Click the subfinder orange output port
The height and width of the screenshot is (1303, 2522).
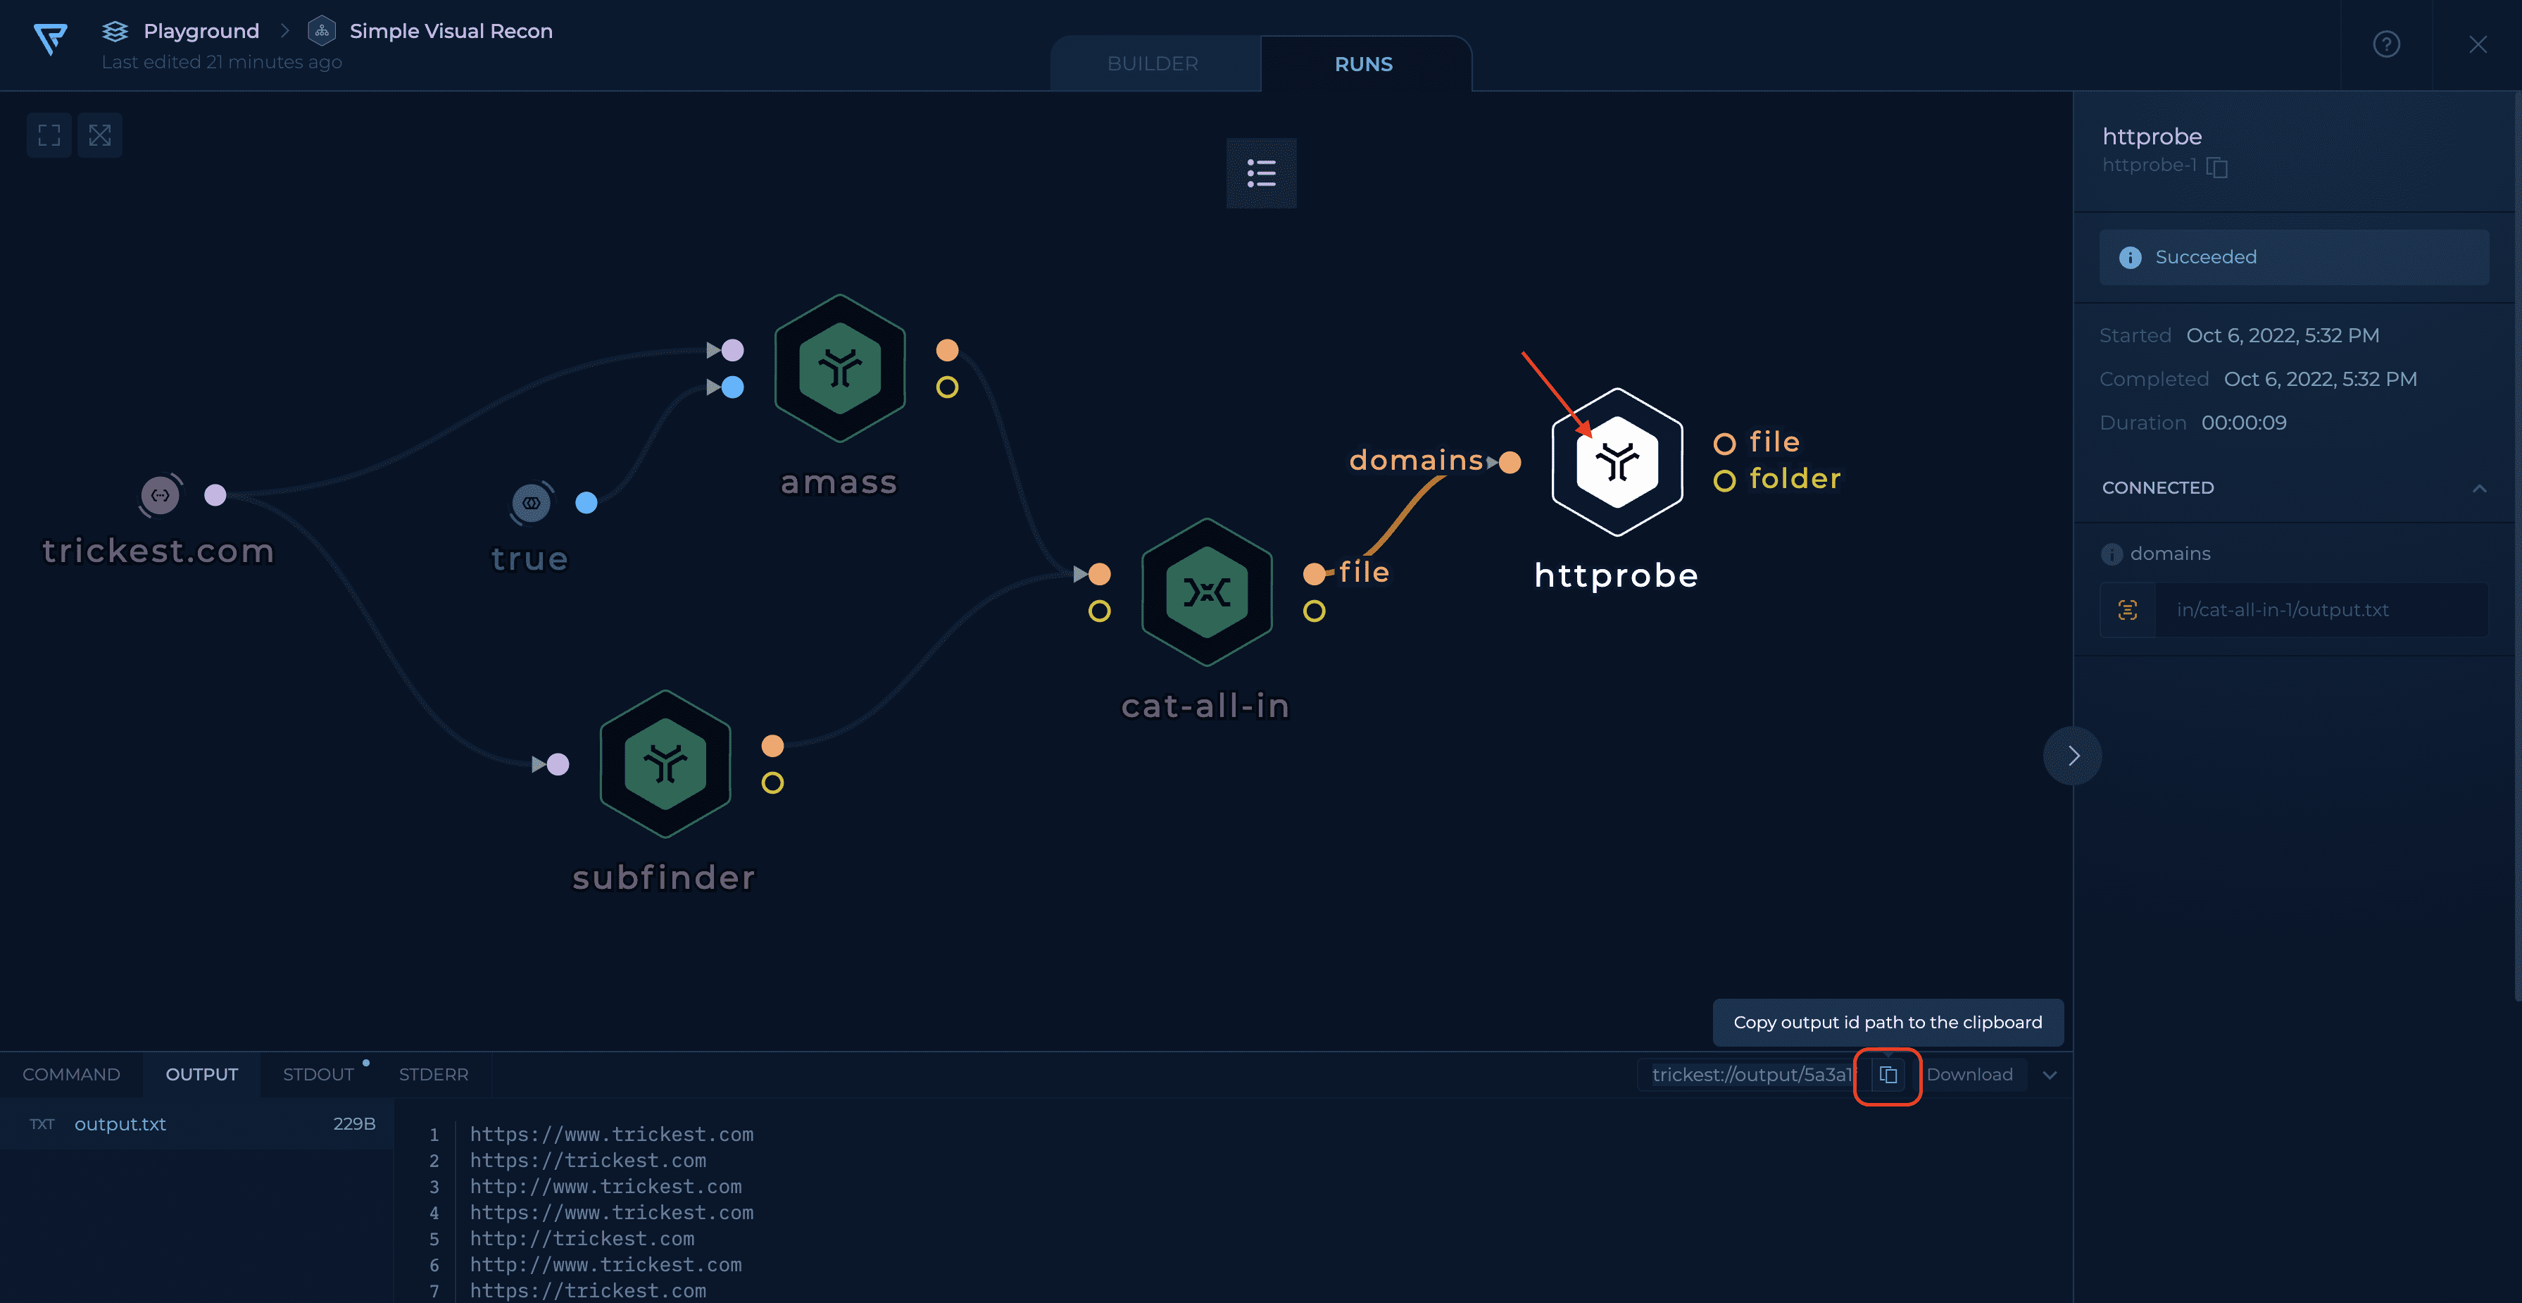772,747
